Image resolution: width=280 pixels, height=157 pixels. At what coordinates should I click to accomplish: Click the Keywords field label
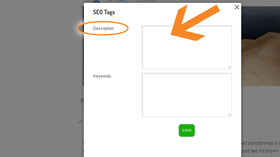click(x=102, y=76)
